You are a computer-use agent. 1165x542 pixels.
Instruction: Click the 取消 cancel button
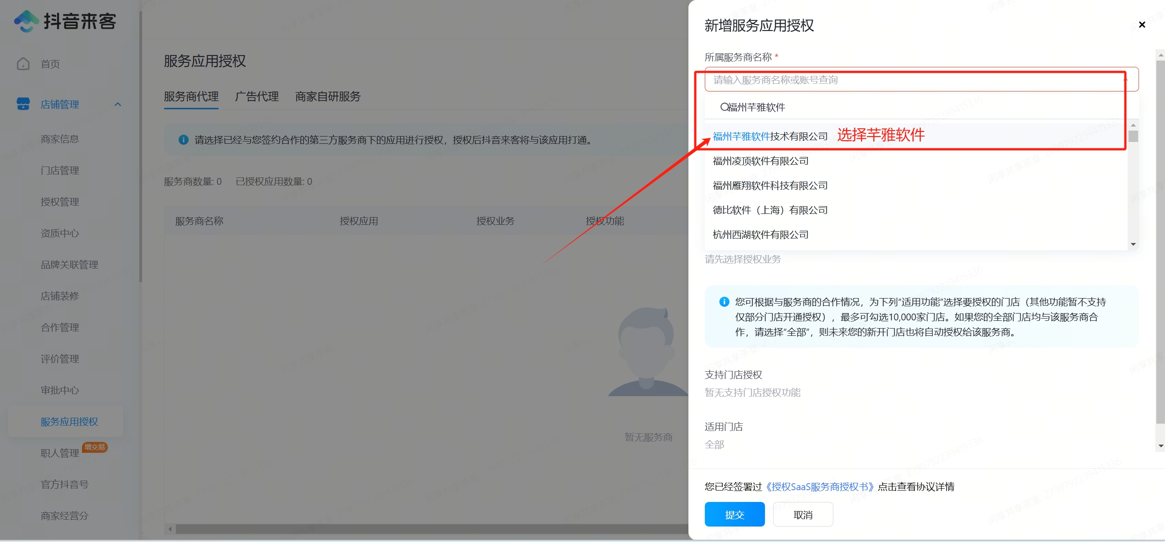point(803,514)
